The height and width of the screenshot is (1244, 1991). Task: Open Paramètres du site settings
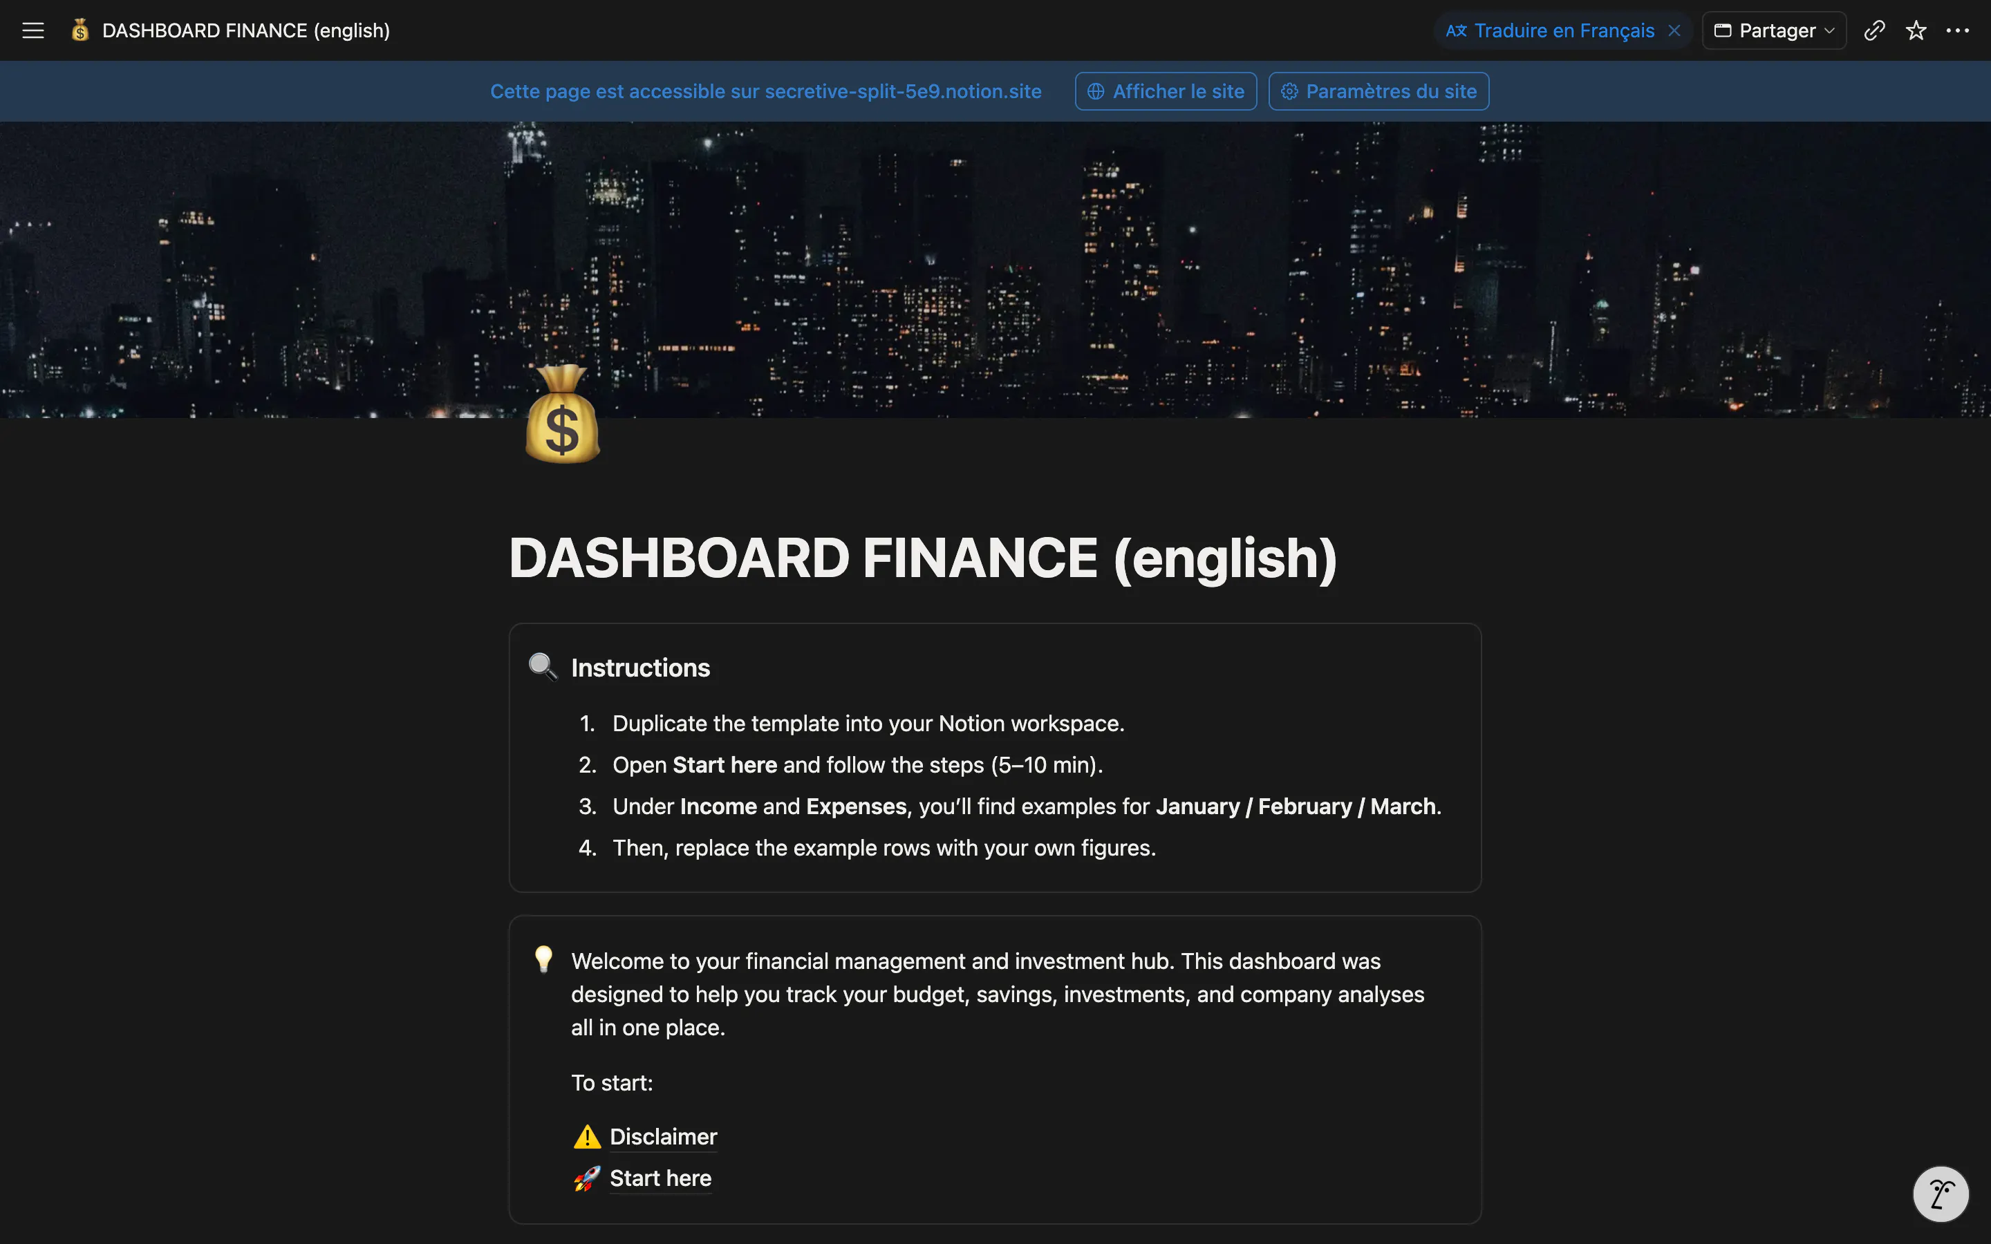(1379, 91)
